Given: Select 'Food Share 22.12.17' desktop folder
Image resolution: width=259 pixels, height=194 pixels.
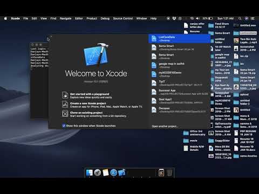Looking at the screenshot, I should tap(219, 25).
